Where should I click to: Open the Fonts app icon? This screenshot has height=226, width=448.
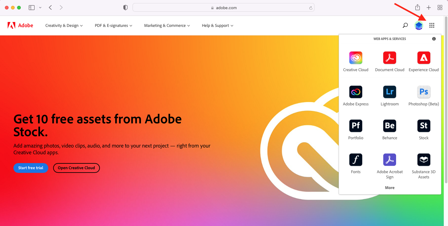pyautogui.click(x=356, y=159)
